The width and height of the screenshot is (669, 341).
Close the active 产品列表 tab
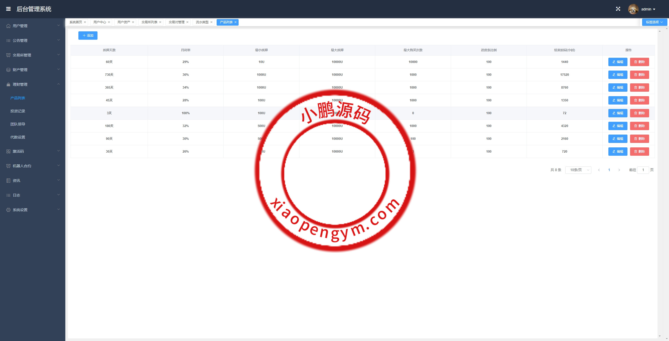pos(235,22)
